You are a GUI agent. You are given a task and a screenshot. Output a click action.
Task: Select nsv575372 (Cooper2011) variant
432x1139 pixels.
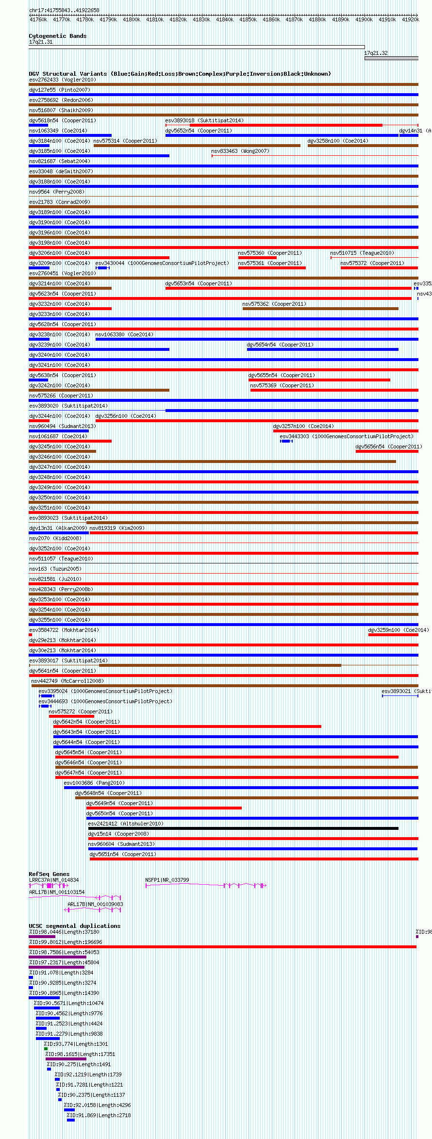(x=372, y=263)
